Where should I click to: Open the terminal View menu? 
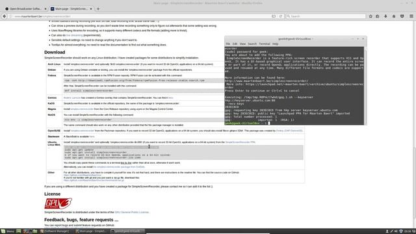242,44
